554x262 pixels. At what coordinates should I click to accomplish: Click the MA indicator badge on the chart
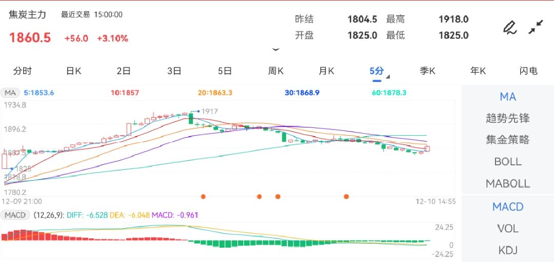click(10, 93)
